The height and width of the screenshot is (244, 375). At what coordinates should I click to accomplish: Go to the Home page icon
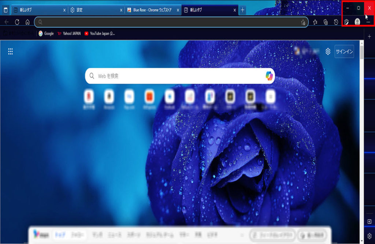(27, 22)
